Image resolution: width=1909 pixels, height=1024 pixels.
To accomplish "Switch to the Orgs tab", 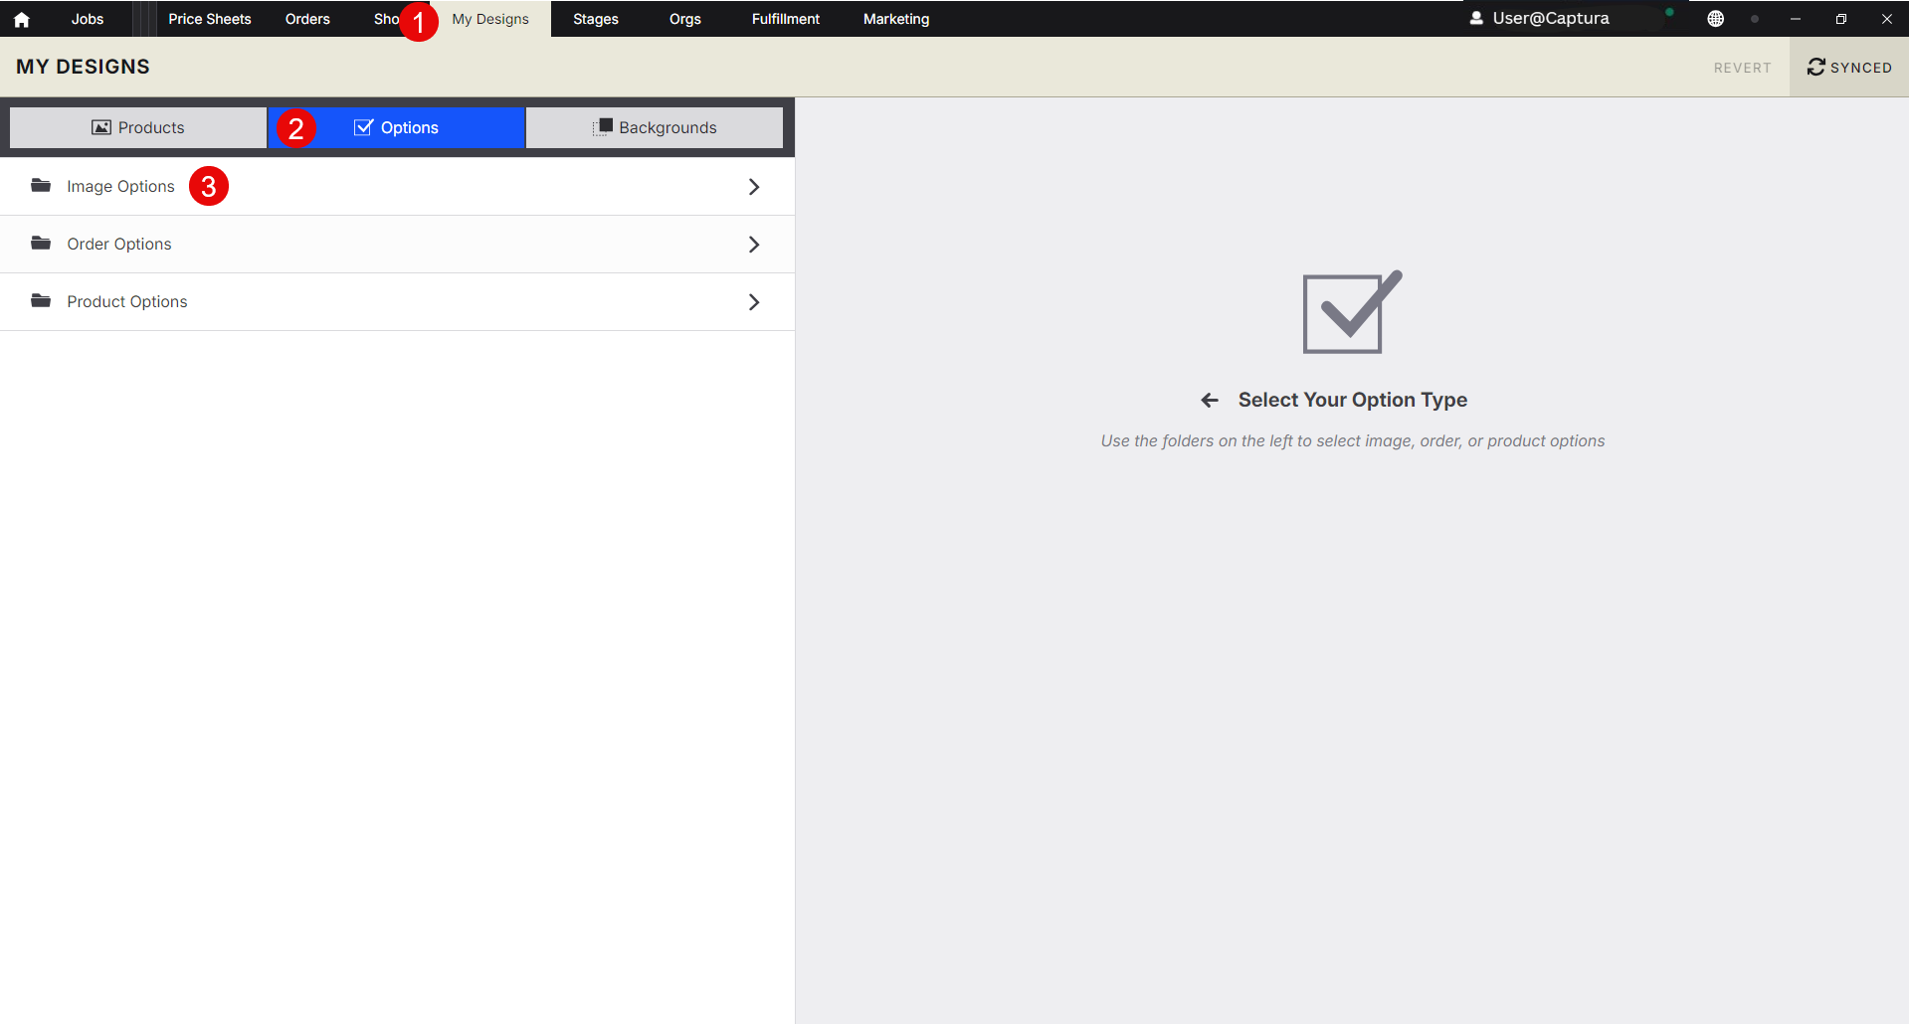I will tap(685, 19).
